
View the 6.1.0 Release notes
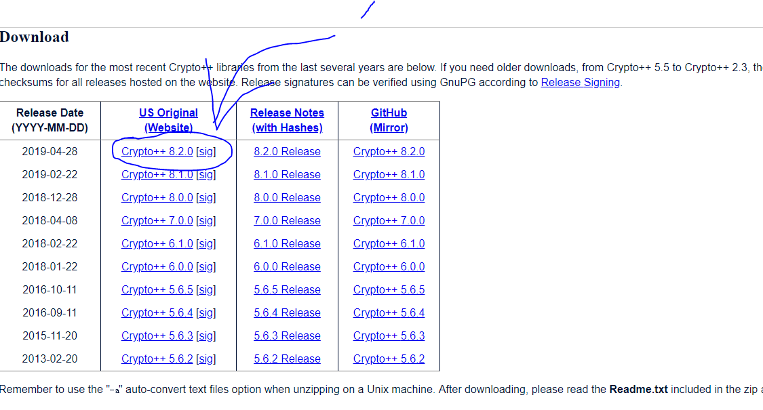coord(287,243)
